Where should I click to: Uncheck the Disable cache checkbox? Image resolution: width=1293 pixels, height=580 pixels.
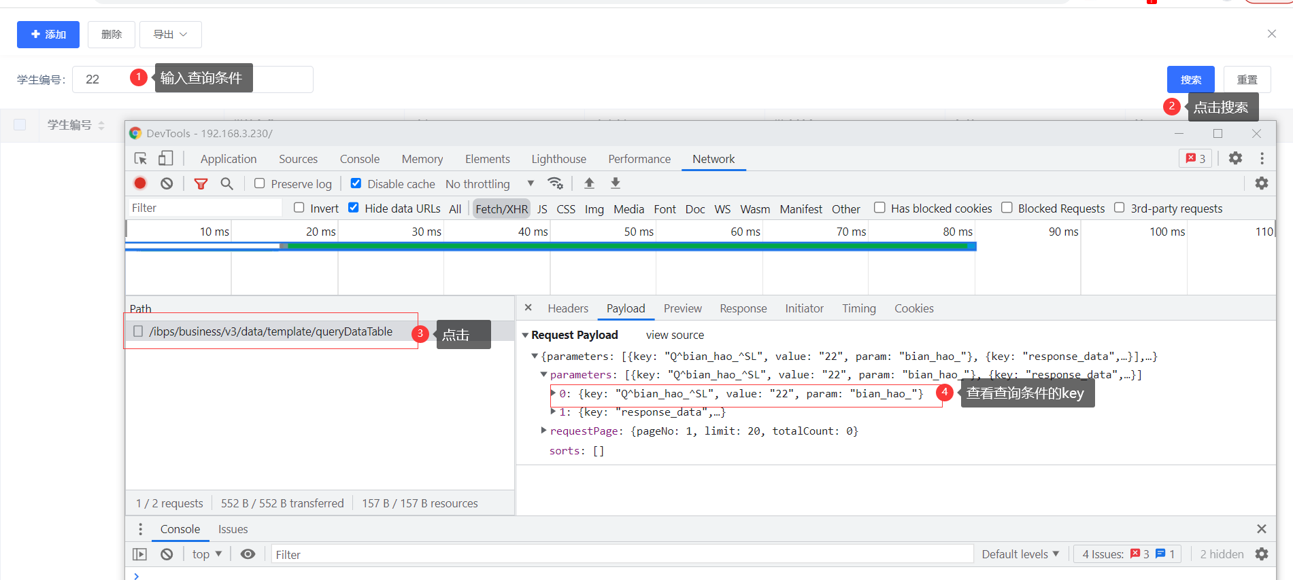click(x=356, y=183)
